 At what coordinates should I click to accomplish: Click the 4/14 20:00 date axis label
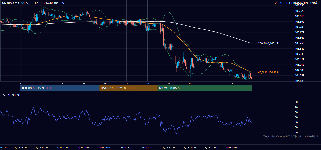147,147
